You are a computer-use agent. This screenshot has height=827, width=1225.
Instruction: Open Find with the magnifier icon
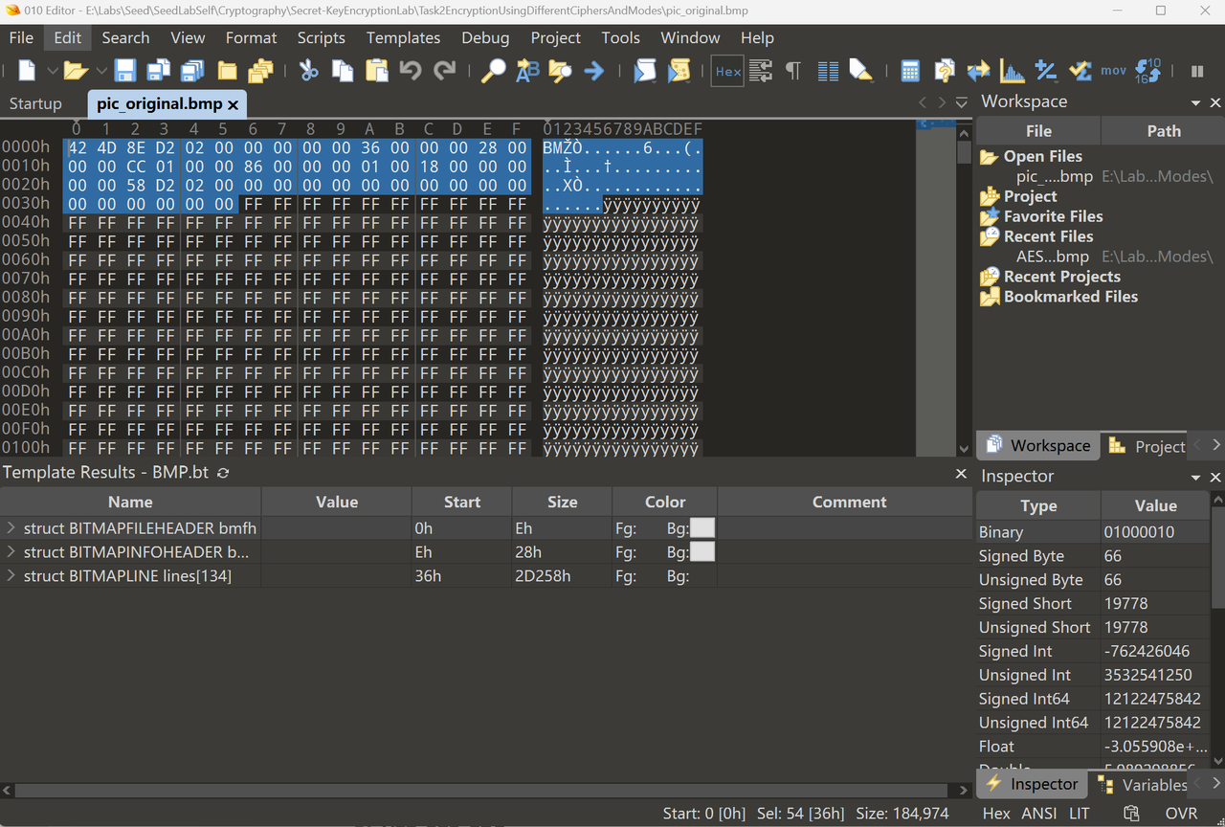pyautogui.click(x=493, y=71)
